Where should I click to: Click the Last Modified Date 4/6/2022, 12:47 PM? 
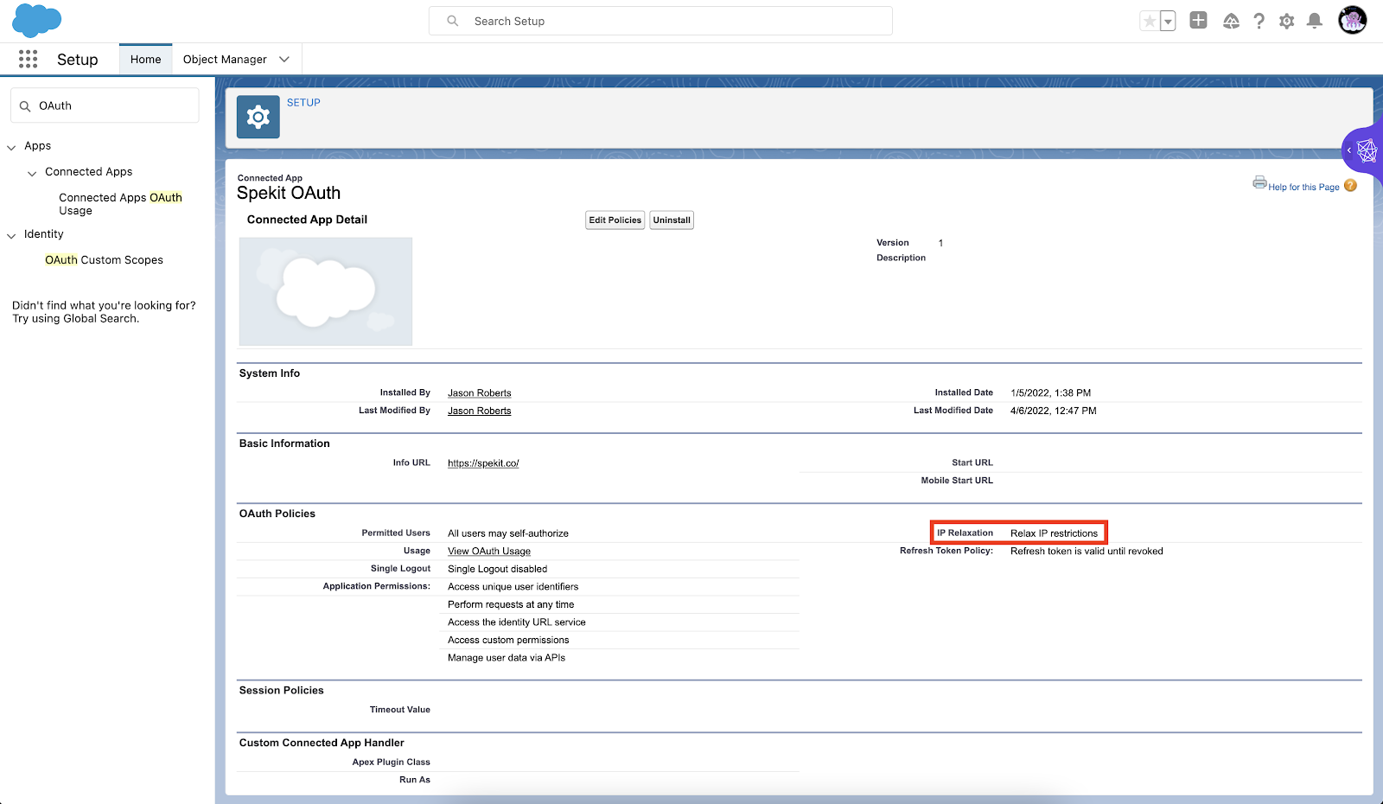tap(1053, 411)
